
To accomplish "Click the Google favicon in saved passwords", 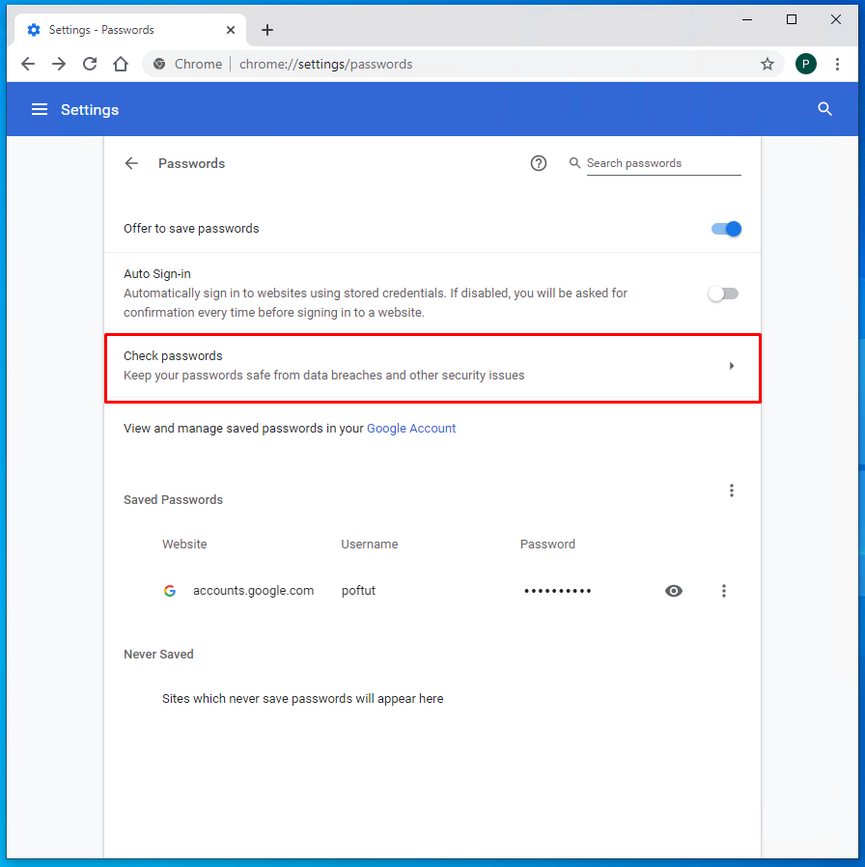I will pos(170,591).
